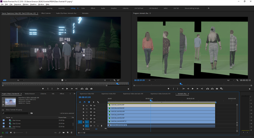Add marker in Program monitor

[168, 89]
